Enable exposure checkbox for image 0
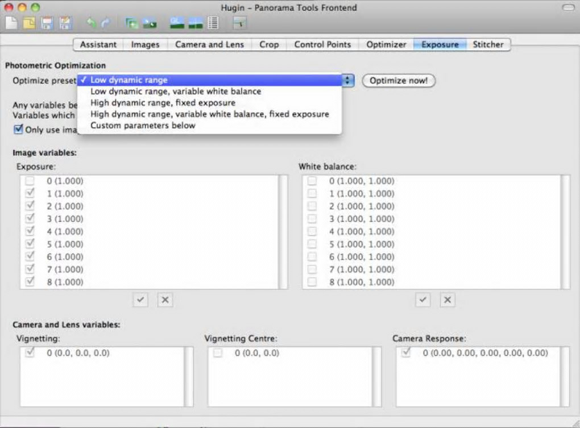This screenshot has height=428, width=580. [30, 181]
